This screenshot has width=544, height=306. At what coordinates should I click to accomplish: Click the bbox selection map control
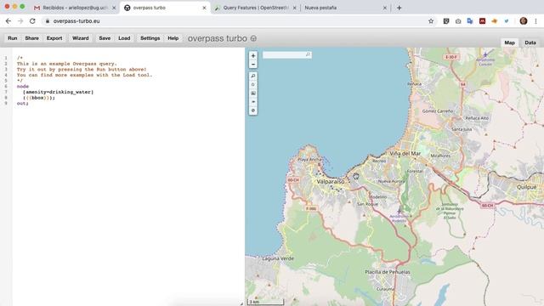coord(253,93)
